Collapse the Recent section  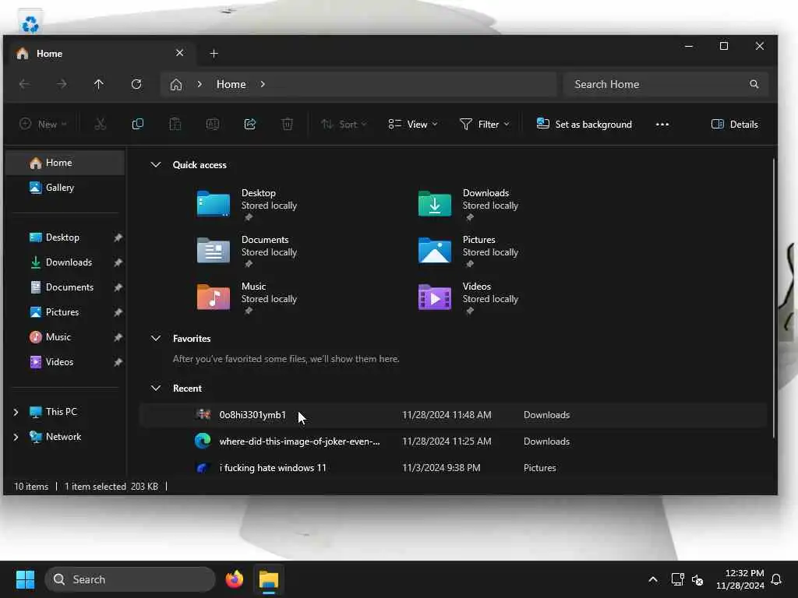[156, 388]
